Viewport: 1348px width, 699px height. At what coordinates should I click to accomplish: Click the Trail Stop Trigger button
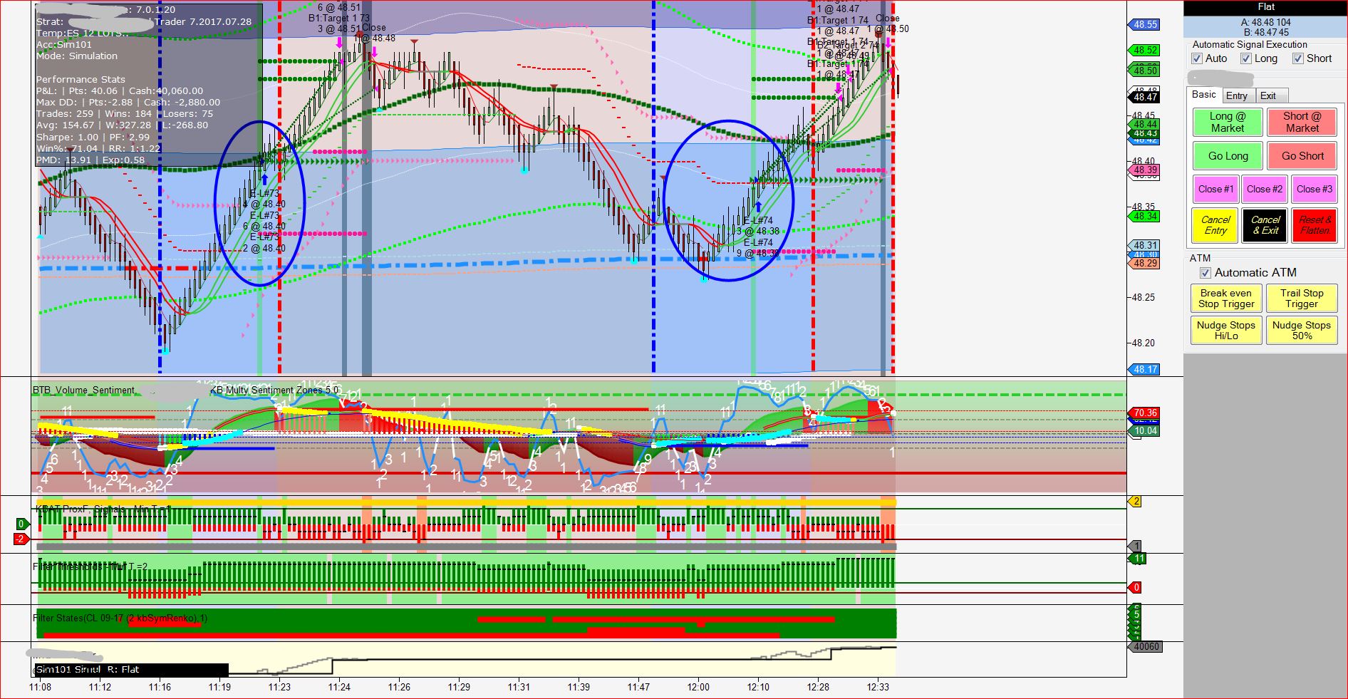(x=1302, y=299)
